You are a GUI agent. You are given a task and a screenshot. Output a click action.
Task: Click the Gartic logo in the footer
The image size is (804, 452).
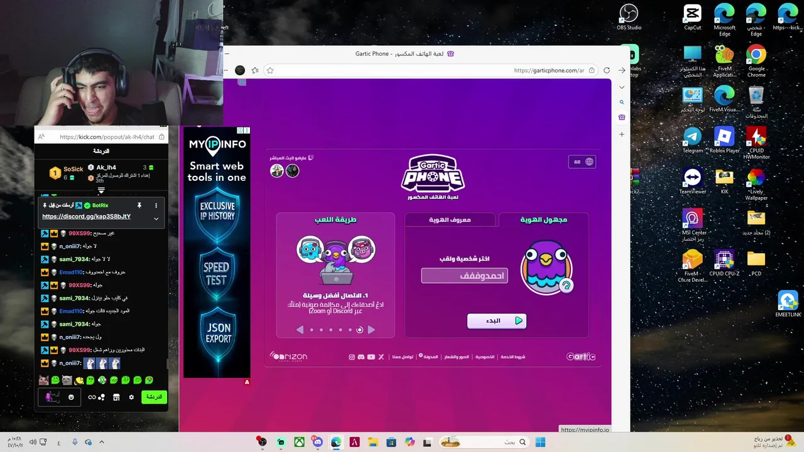[x=581, y=357]
